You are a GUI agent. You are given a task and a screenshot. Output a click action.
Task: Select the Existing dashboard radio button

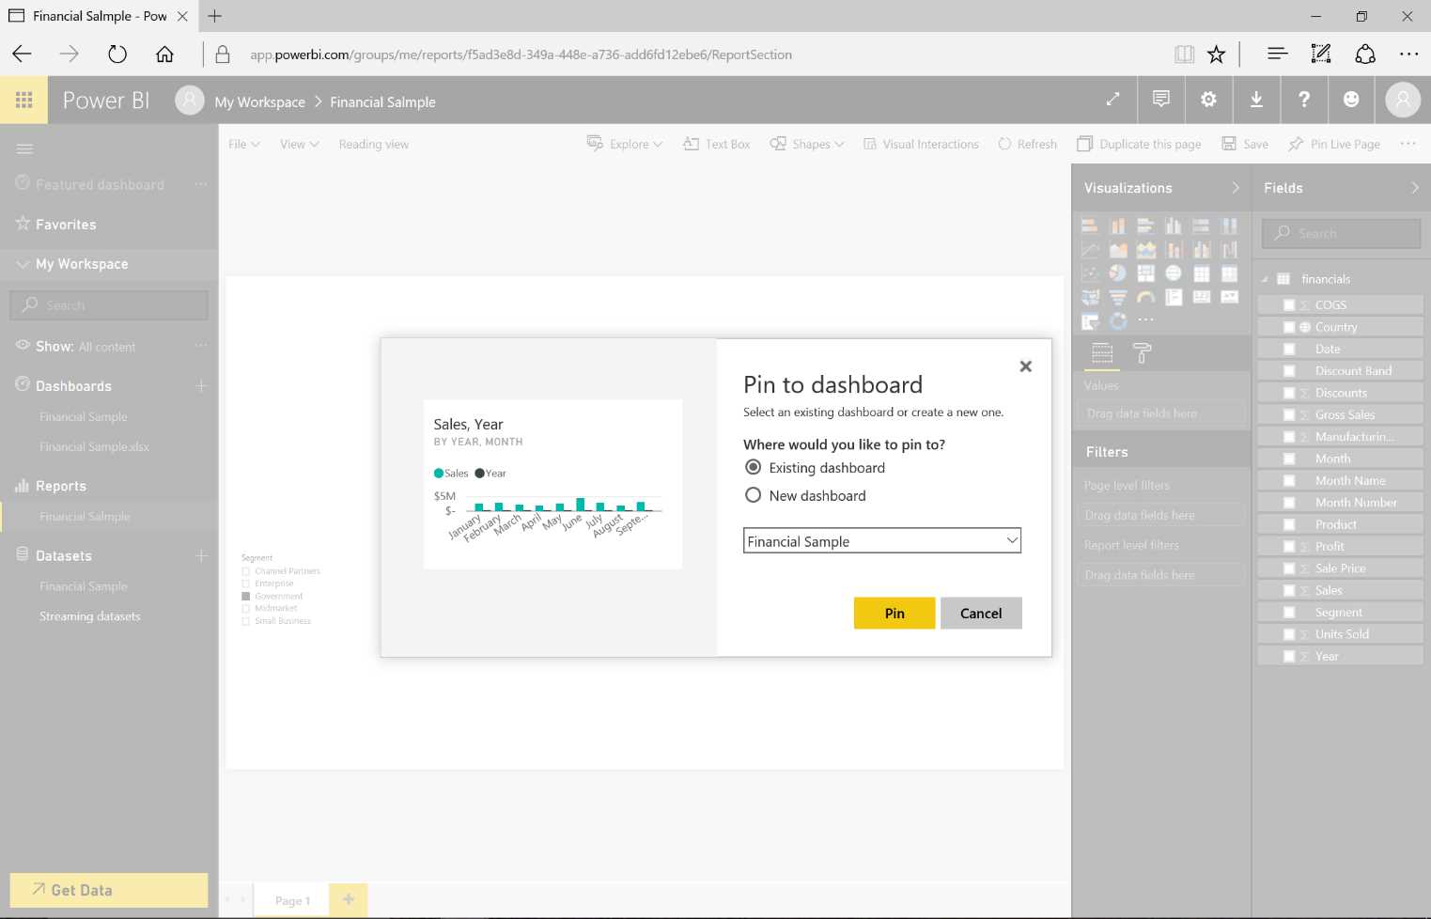tap(754, 467)
